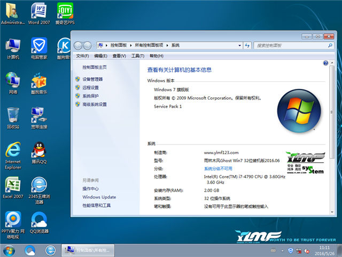
Task: Click the Windows Start button
Action: pyautogui.click(x=9, y=251)
